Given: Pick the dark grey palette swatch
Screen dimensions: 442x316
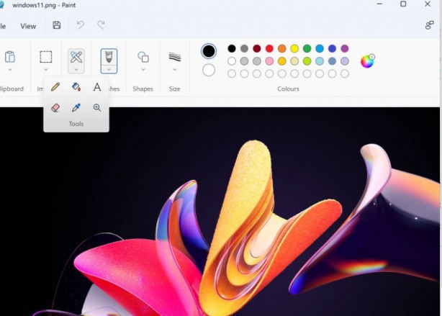Looking at the screenshot, I should coord(245,48).
